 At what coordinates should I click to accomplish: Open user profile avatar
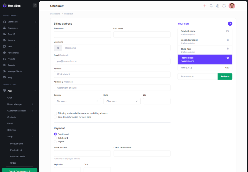pos(232,6)
